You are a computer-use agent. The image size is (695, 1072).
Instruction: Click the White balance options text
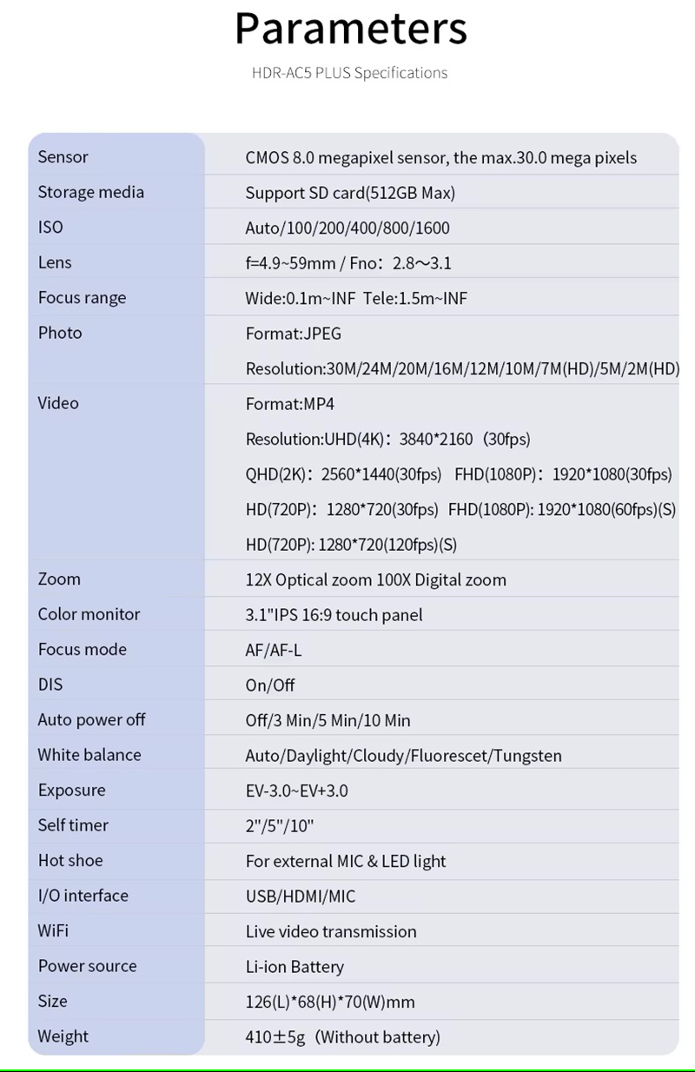tap(403, 756)
